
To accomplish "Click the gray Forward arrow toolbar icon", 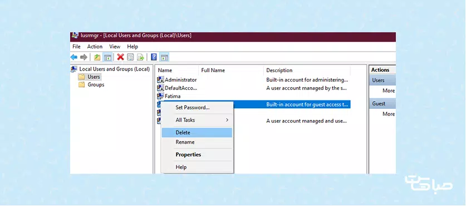I will (84, 57).
